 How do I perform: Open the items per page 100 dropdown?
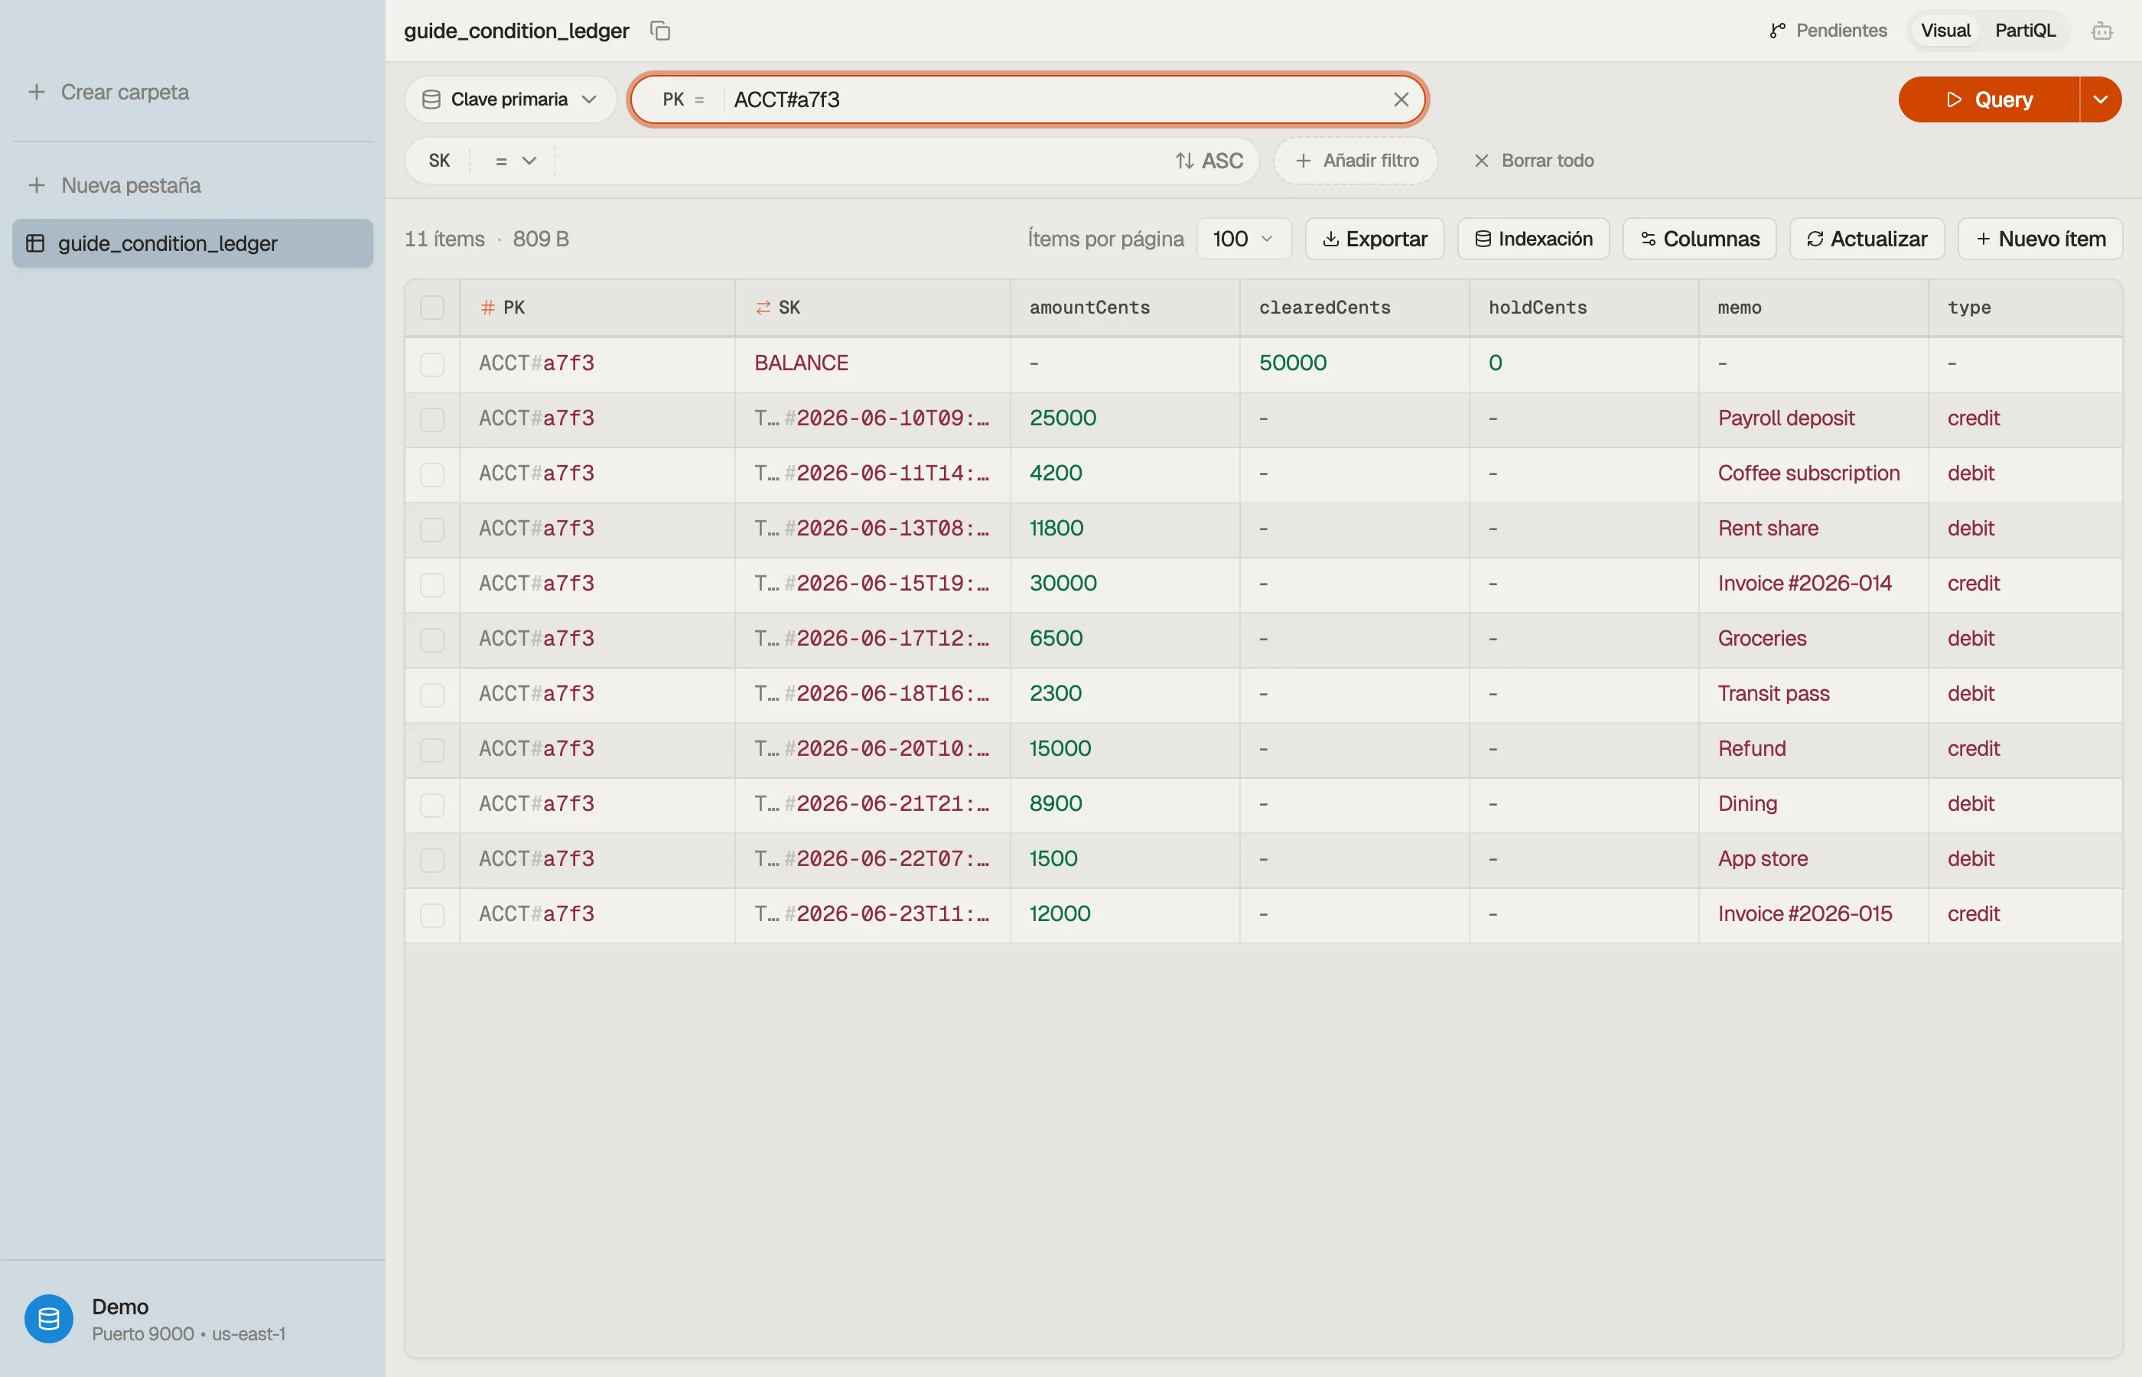(x=1244, y=239)
